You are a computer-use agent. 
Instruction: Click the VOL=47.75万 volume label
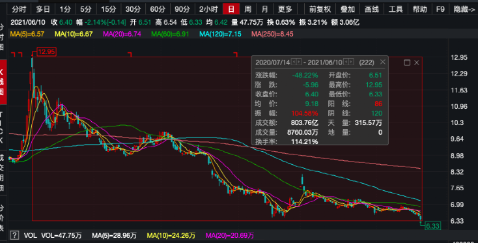point(61,236)
